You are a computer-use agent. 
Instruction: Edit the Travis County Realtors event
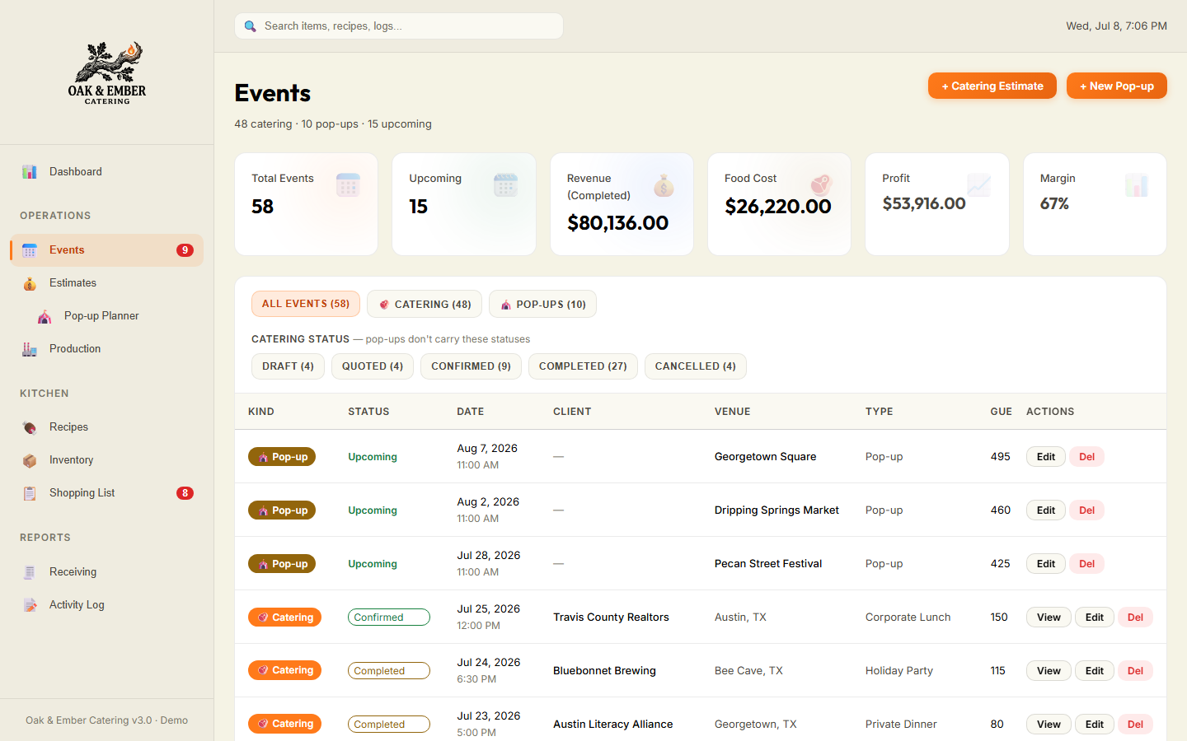[1095, 617]
